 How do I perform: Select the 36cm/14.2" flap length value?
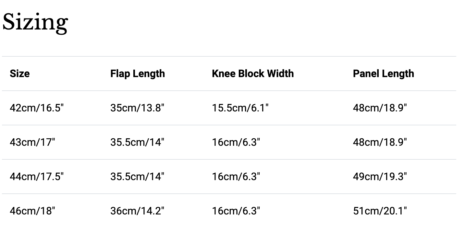[137, 211]
